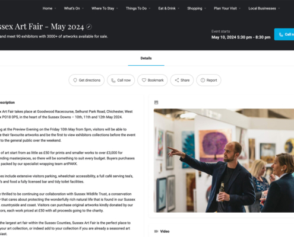Open the Things To Do dropdown
294x237 pixels.
coord(138,8)
